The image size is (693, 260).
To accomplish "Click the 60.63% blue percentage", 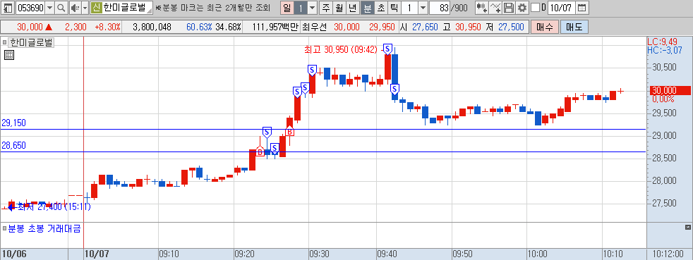I will pyautogui.click(x=199, y=27).
